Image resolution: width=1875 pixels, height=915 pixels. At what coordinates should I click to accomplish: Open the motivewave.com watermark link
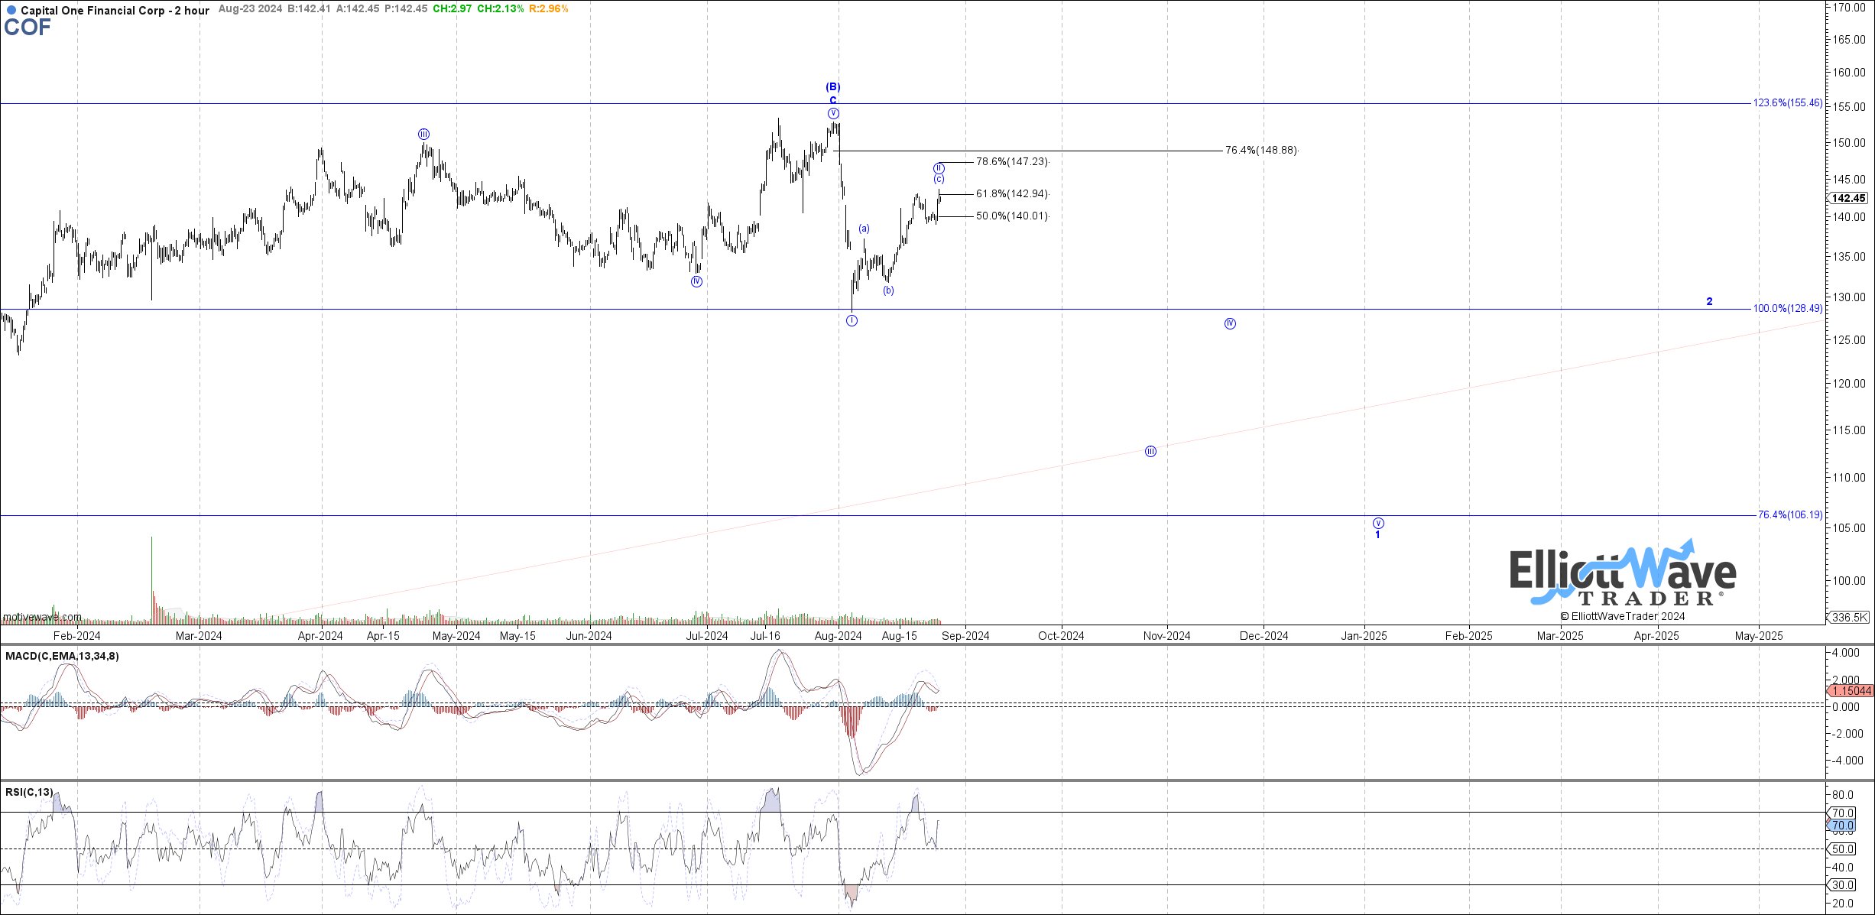point(42,617)
